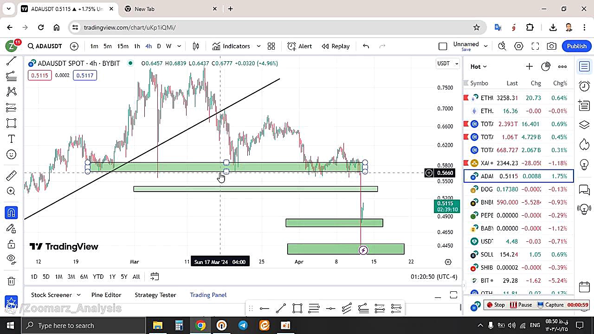The width and height of the screenshot is (594, 334).
Task: Open Alerts panel clock icon
Action: pyautogui.click(x=584, y=86)
